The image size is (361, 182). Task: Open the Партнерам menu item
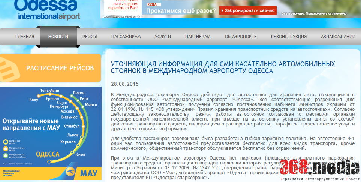click(198, 37)
